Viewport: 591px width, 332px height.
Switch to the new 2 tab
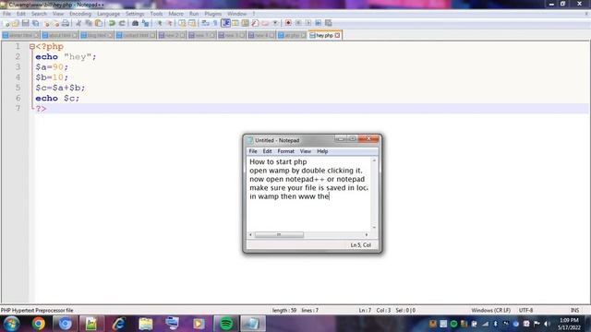click(x=172, y=35)
